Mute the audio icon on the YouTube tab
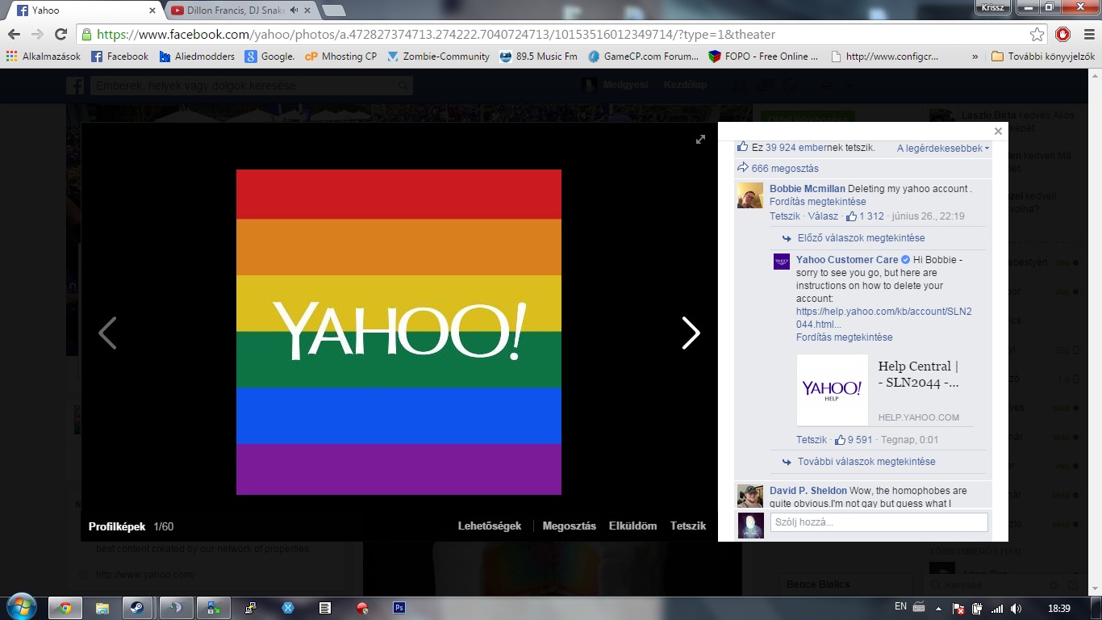Screen dimensions: 1102x620 click(294, 10)
